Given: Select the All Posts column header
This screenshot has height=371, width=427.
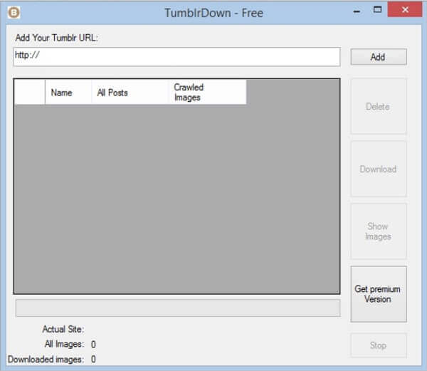Looking at the screenshot, I should [130, 92].
